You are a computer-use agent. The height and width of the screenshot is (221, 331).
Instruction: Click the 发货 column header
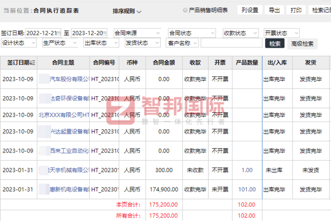point(311,63)
